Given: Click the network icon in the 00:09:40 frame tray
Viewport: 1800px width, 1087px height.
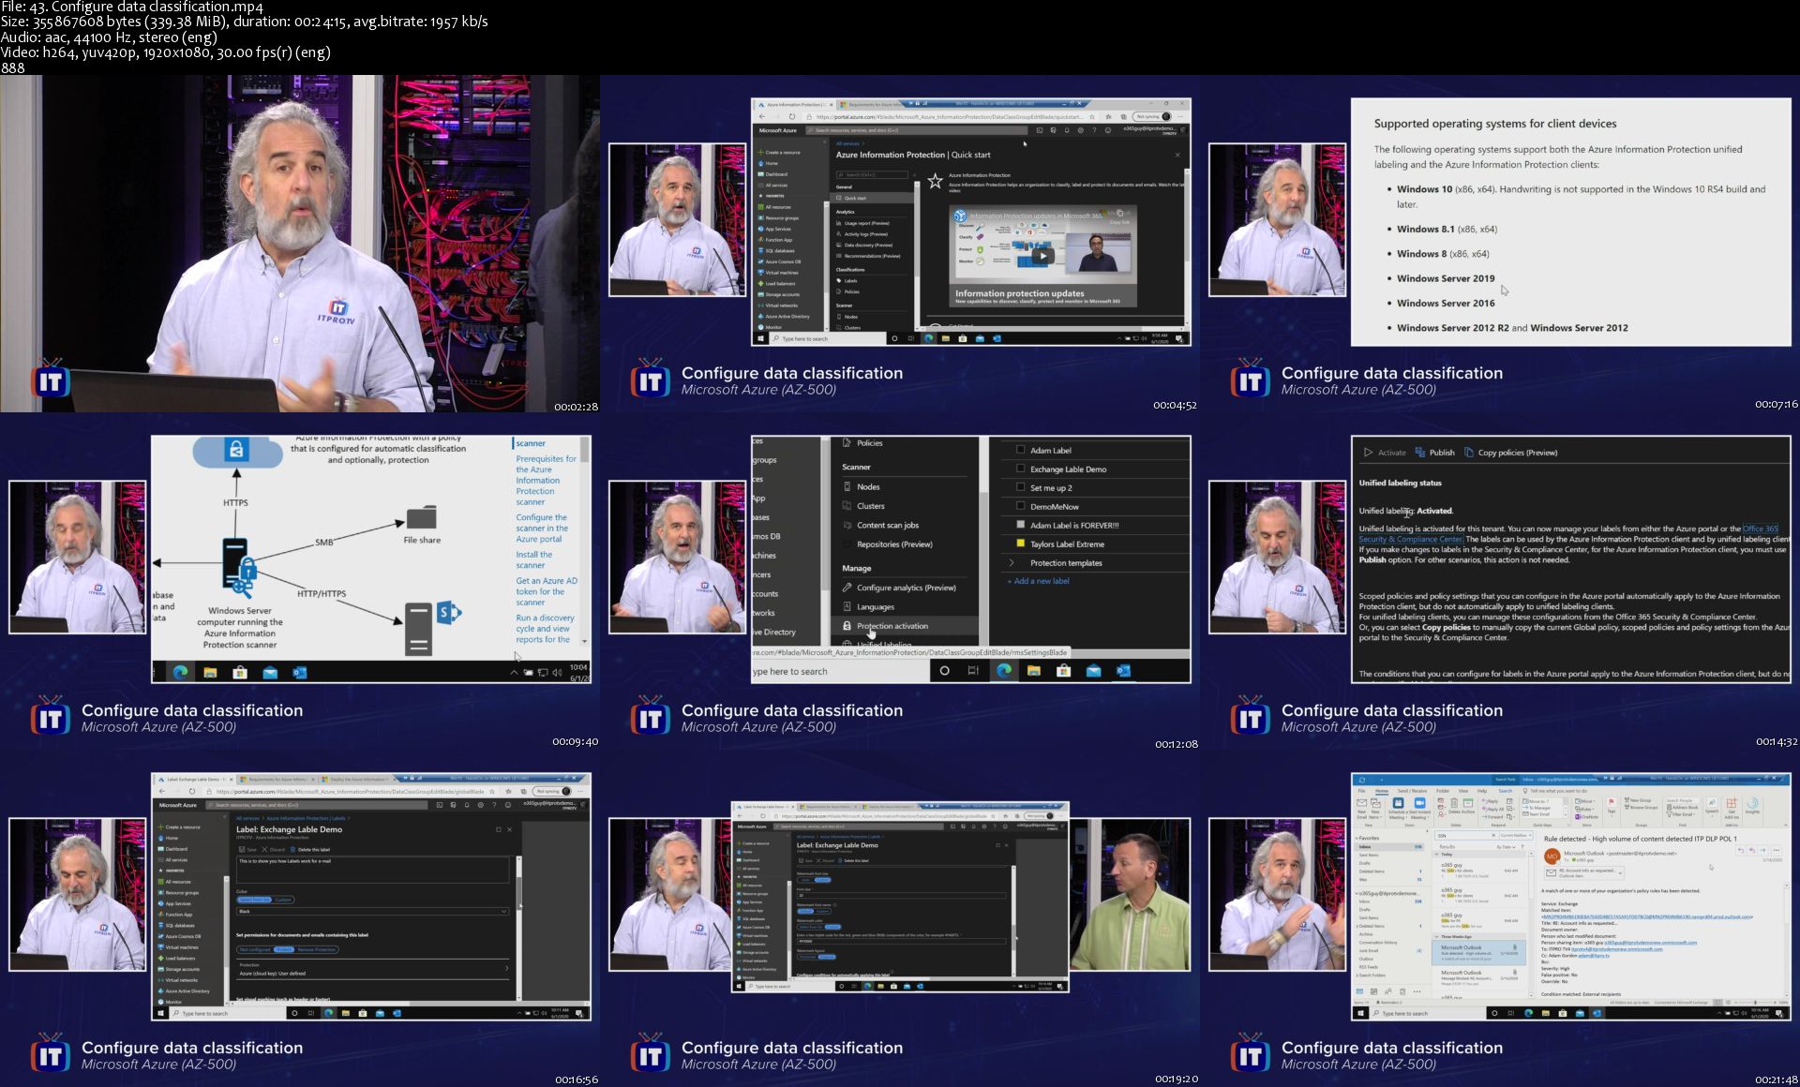Looking at the screenshot, I should coord(543,672).
